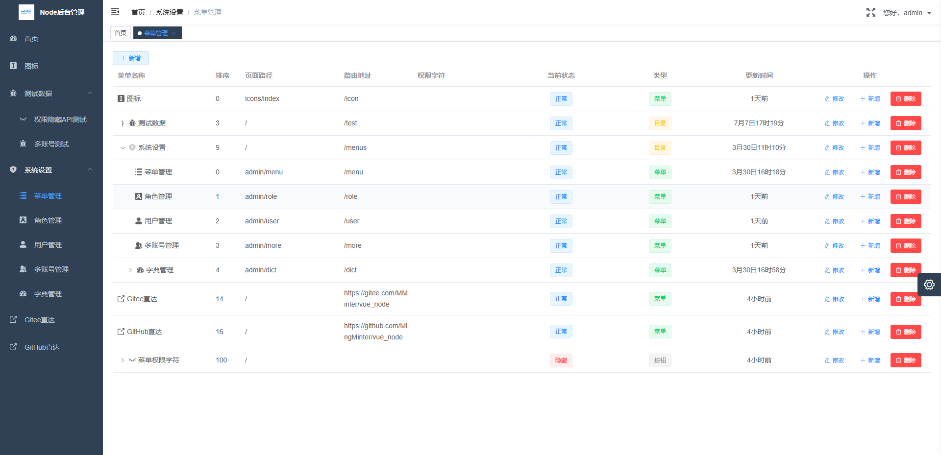This screenshot has height=455, width=941.
Task: Click the 首页 dashboard icon in sidebar
Action: click(x=13, y=38)
